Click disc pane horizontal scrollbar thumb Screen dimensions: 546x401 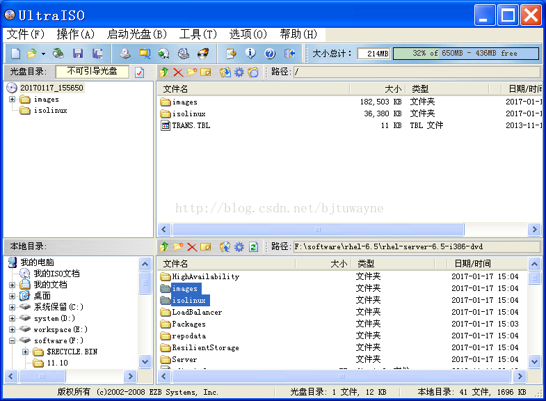coord(318,230)
